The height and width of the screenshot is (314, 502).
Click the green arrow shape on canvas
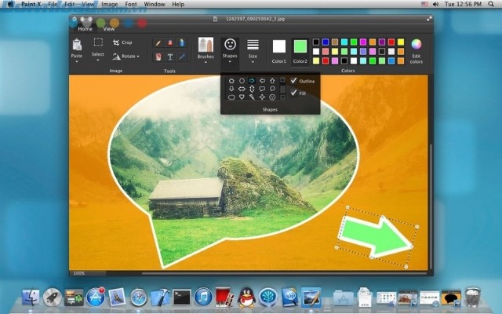tap(375, 236)
